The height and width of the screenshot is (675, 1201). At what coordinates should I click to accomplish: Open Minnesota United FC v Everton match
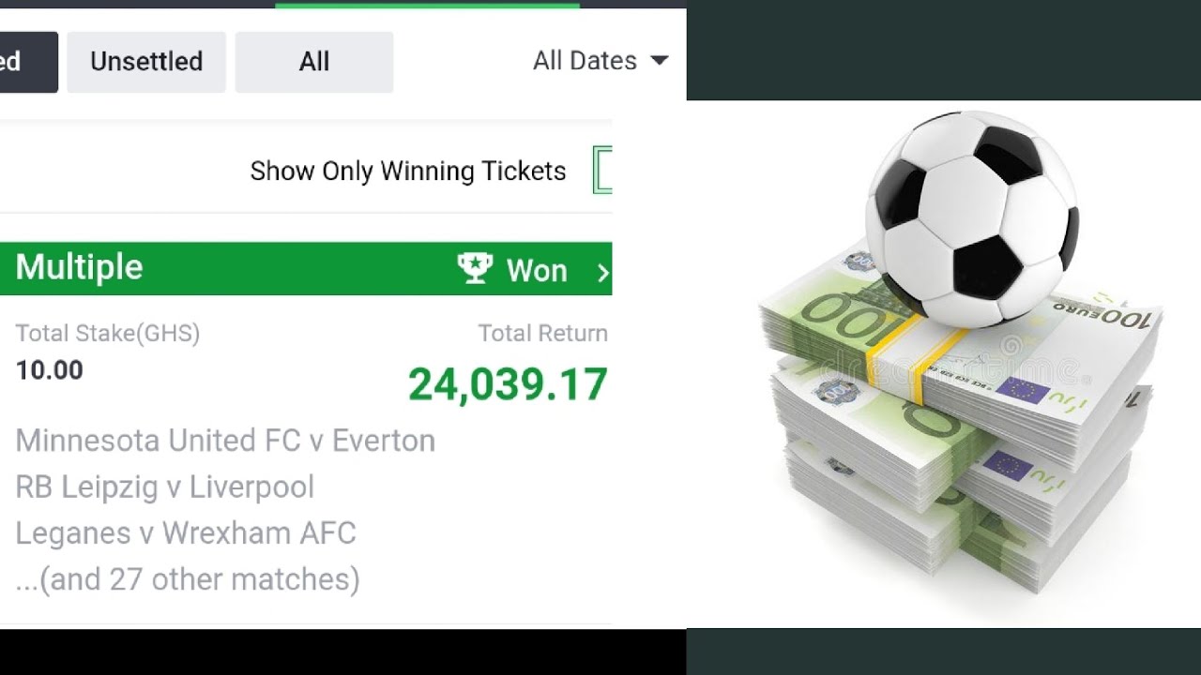225,441
